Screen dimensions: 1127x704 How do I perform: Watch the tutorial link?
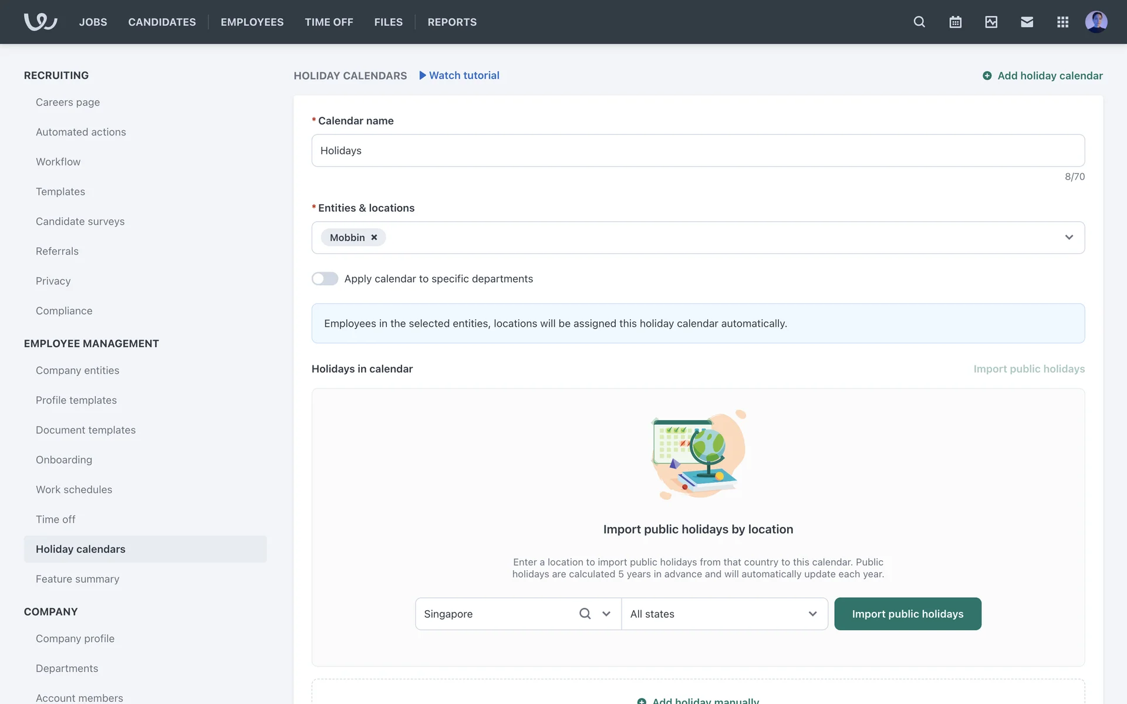pyautogui.click(x=459, y=75)
